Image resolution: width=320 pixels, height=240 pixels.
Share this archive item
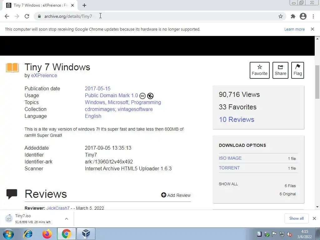tap(280, 70)
